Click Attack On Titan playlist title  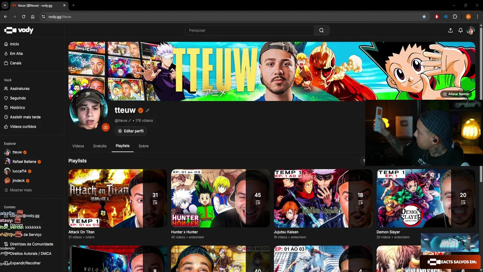(x=81, y=232)
